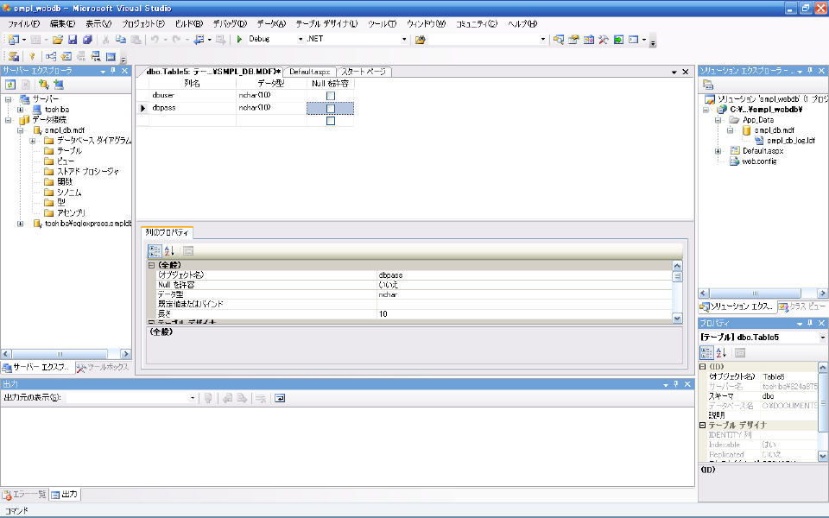Start debugging with green play icon
The width and height of the screenshot is (829, 518).
(x=239, y=39)
